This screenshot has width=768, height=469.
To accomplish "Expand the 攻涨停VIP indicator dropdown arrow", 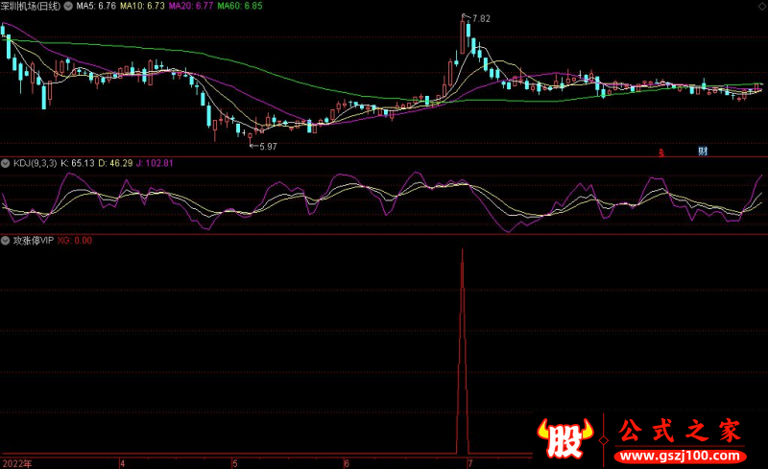I will coord(6,241).
